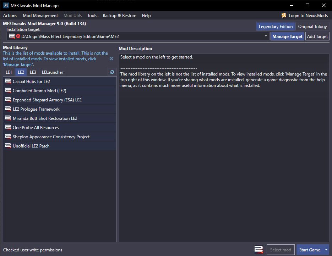This screenshot has height=256, width=332.
Task: Select Sheploo Appearance Consistency Project
Action: point(60,137)
